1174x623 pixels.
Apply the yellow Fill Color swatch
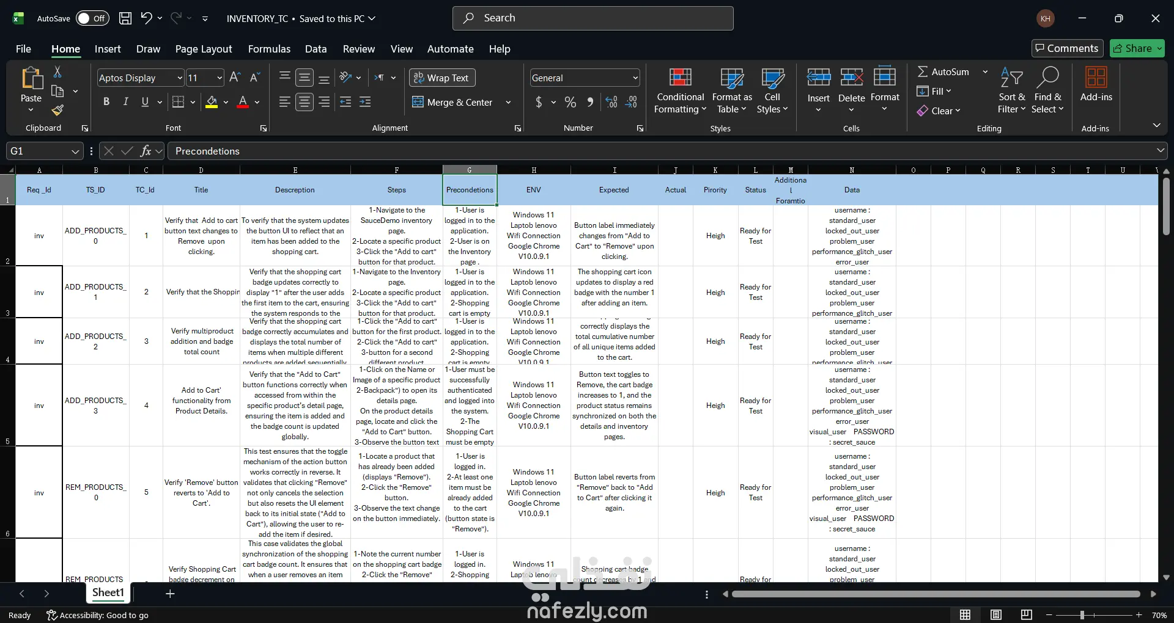(x=212, y=102)
